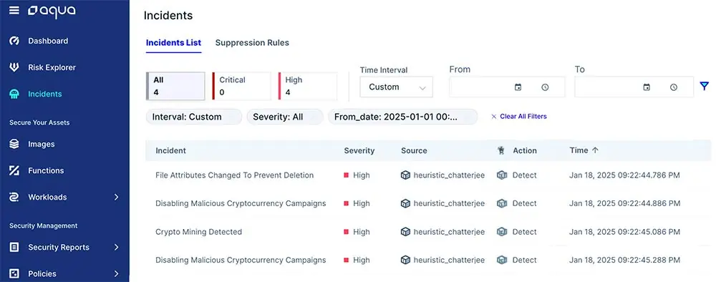Click Detect action icon in File Attributes row
The width and height of the screenshot is (716, 282).
tap(502, 175)
